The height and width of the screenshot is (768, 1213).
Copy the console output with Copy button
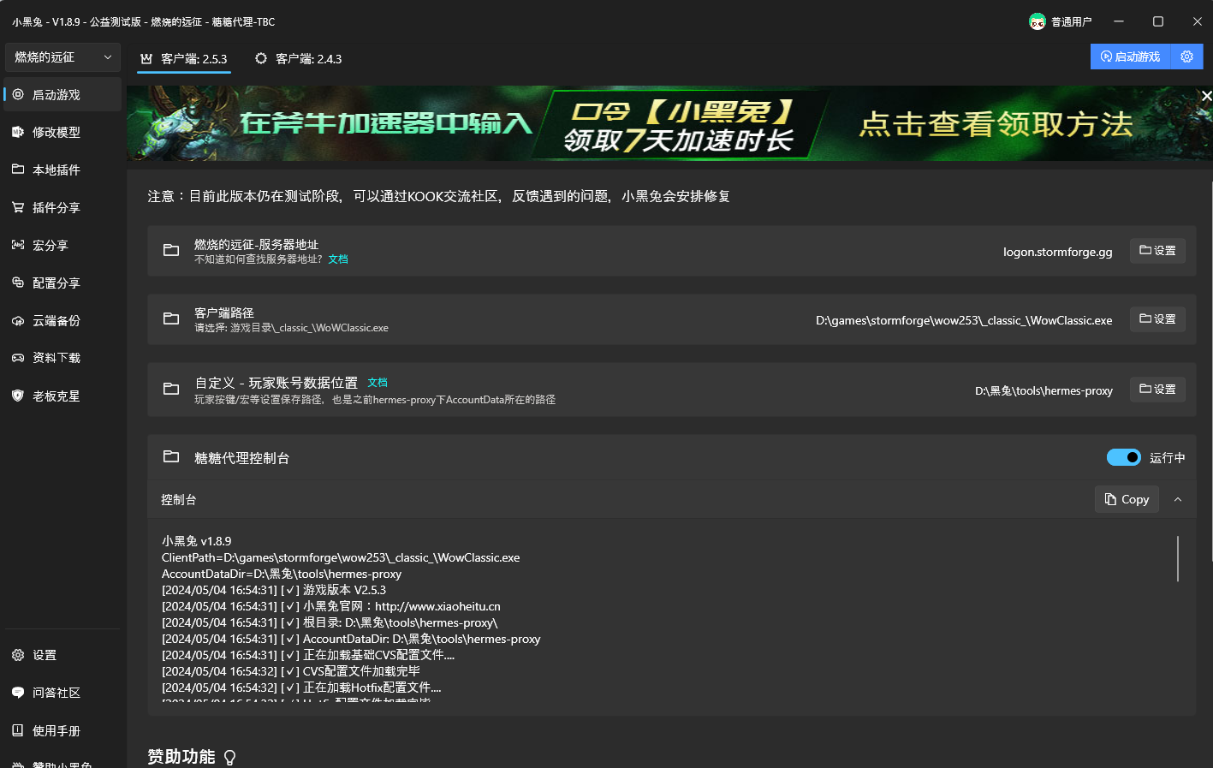click(1127, 499)
